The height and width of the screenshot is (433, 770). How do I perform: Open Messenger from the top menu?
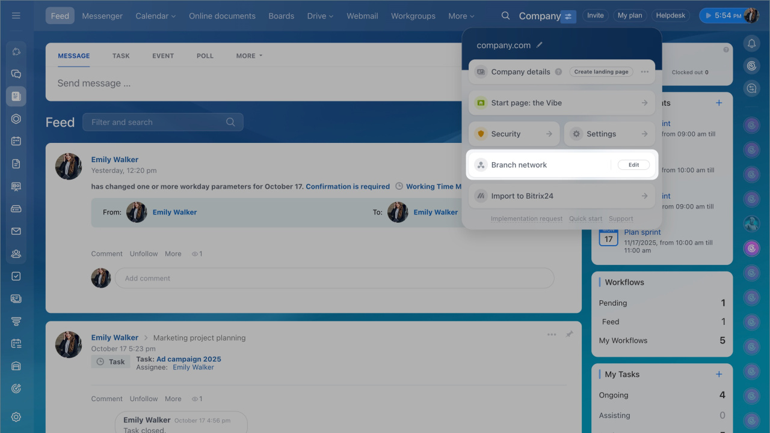point(102,16)
